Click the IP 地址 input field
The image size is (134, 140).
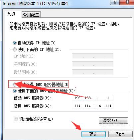pos(92,56)
